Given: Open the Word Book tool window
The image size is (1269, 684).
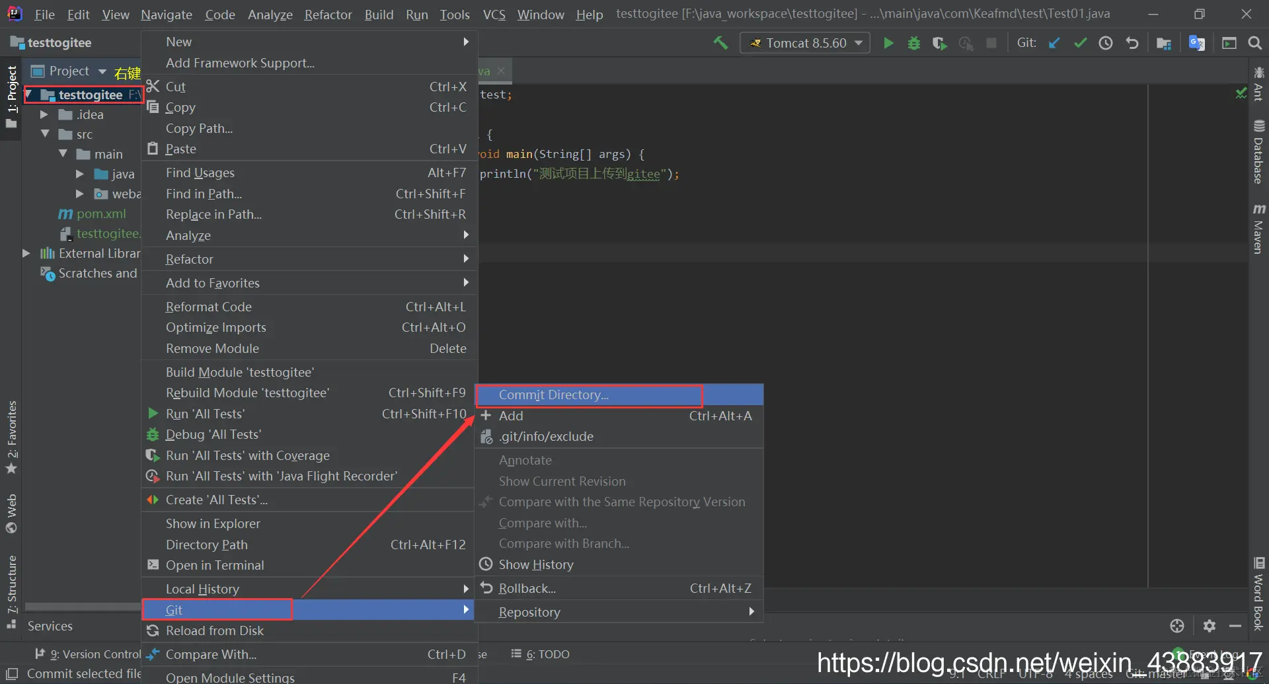Looking at the screenshot, I should 1258,594.
